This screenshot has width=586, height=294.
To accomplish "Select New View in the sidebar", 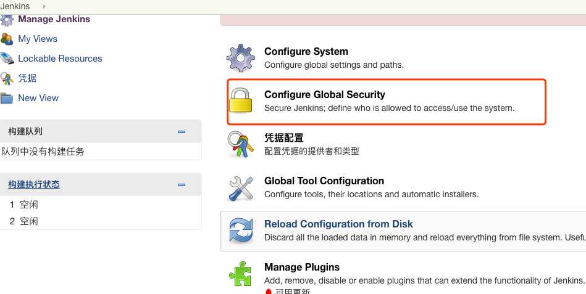I will 38,98.
